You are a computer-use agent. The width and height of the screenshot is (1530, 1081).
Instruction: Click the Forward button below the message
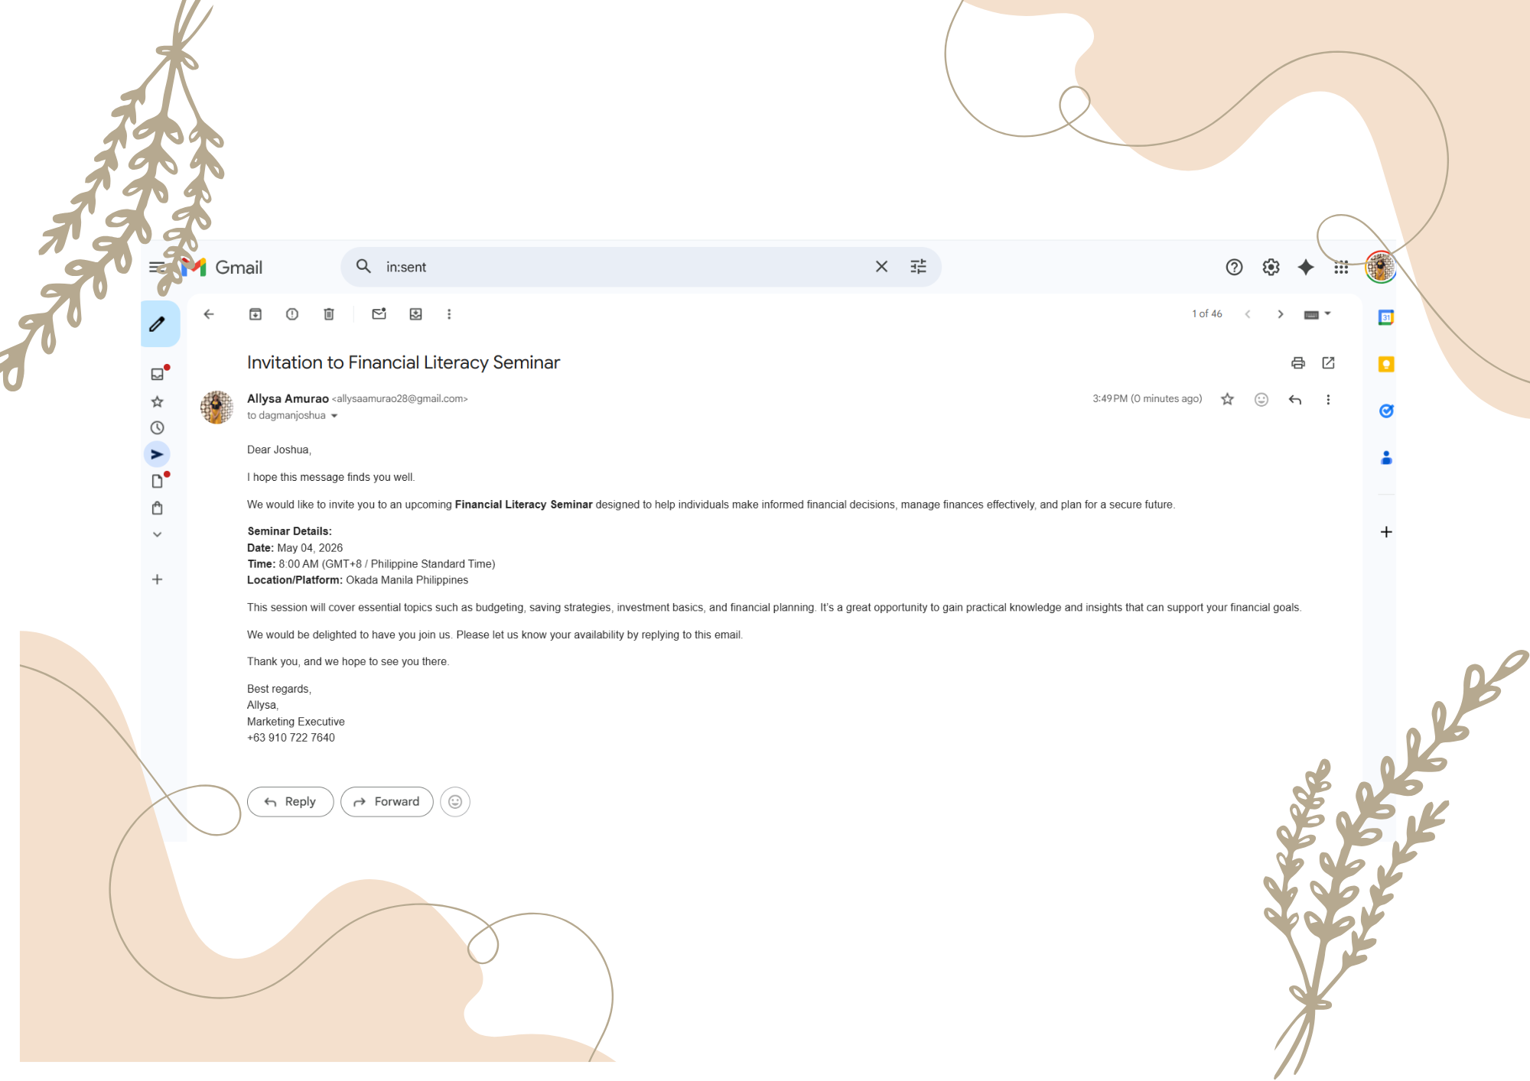click(387, 802)
